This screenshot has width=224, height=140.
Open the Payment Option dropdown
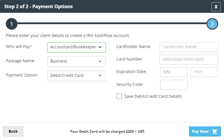[77, 76]
